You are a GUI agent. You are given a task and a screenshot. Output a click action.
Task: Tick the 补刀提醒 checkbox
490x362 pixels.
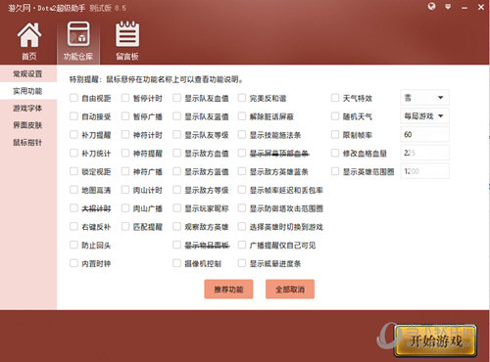click(x=73, y=134)
